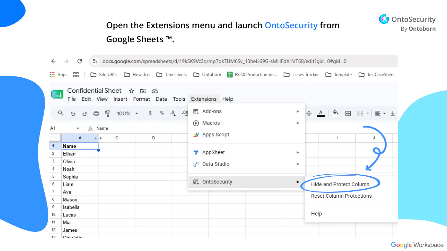
Task: Format as currency with $ icon
Action: pos(150,113)
